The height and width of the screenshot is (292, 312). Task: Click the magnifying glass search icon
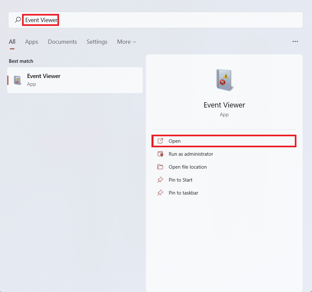click(x=18, y=20)
